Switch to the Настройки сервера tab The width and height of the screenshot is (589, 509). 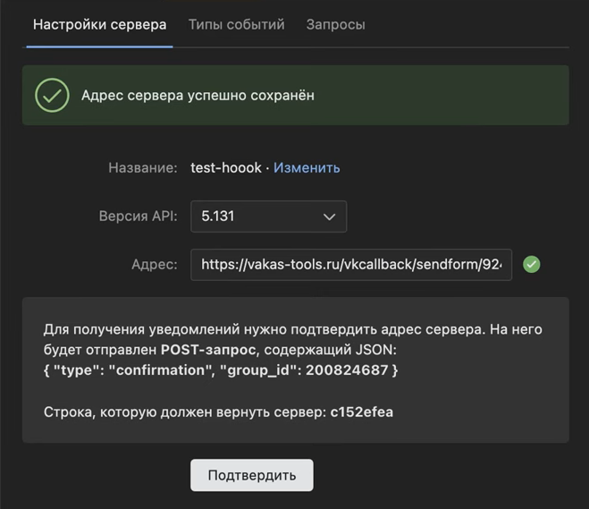[x=99, y=24]
